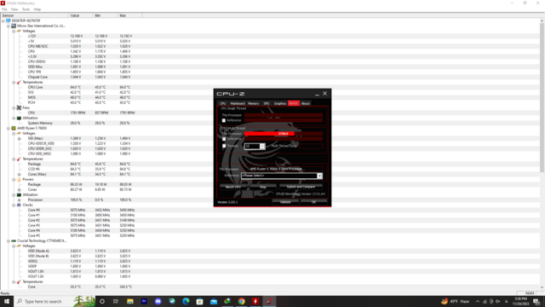
Task: Open File Explorer from the taskbar
Action: 130,301
